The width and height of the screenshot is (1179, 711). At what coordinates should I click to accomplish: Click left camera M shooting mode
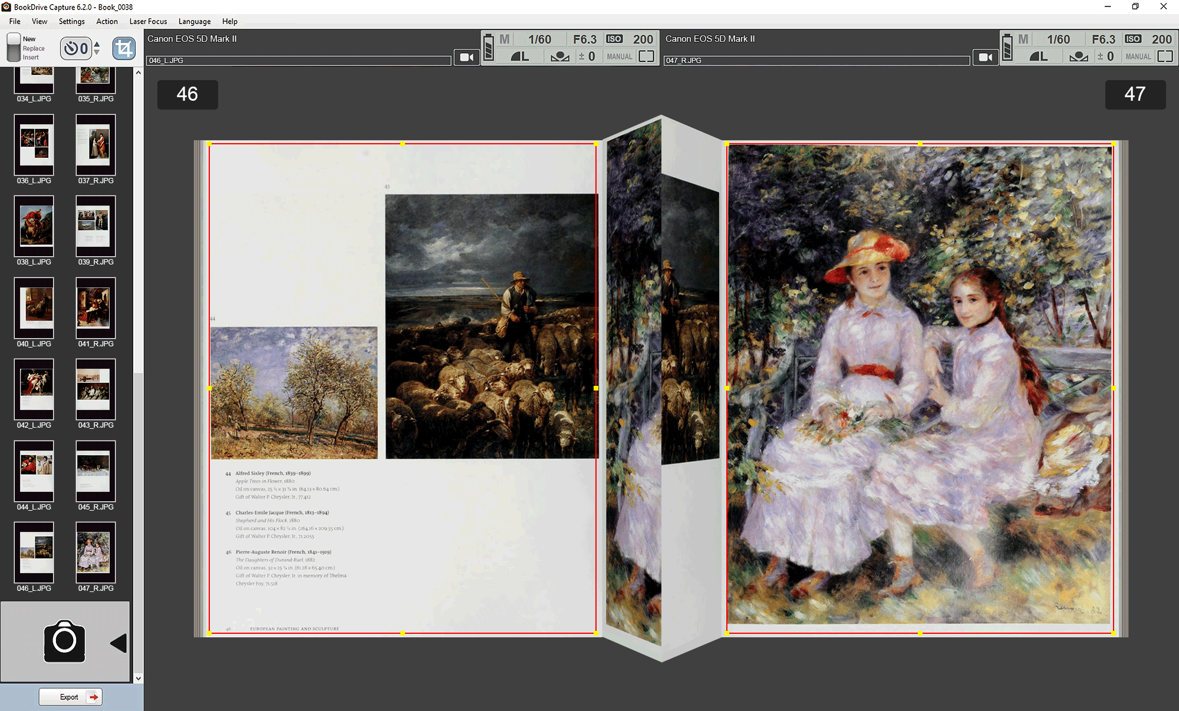click(505, 39)
